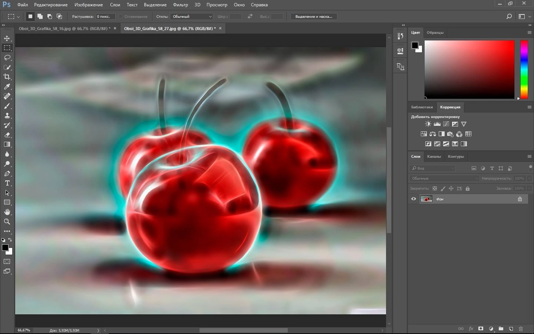The height and width of the screenshot is (334, 534).
Task: Choose Intersect with Selection mode
Action: tap(59, 16)
